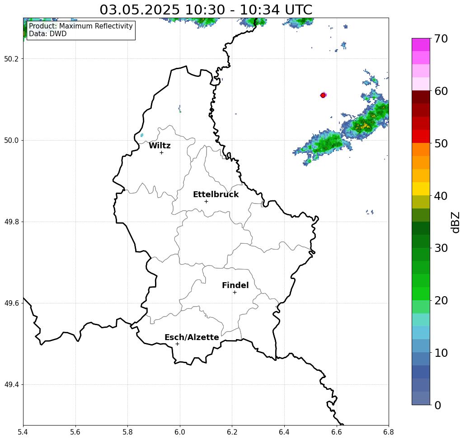Viewport: 465px width, 440px height.
Task: Click the Esch/Alzette station label
Action: click(192, 337)
